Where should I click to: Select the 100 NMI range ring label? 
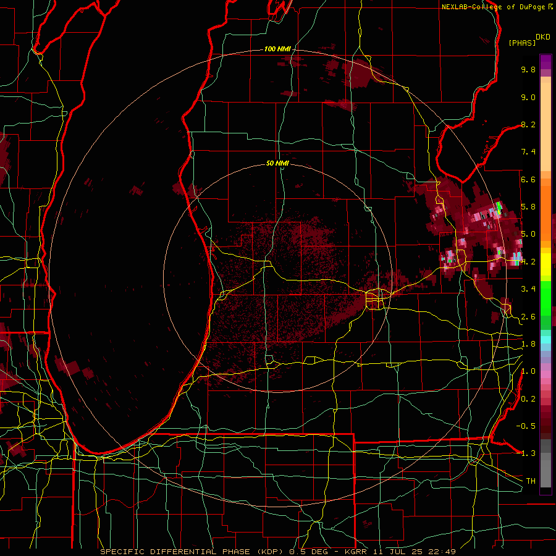pyautogui.click(x=277, y=49)
